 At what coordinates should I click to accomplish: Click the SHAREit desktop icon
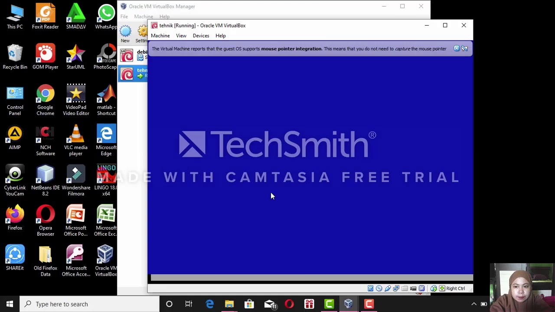pos(15,258)
